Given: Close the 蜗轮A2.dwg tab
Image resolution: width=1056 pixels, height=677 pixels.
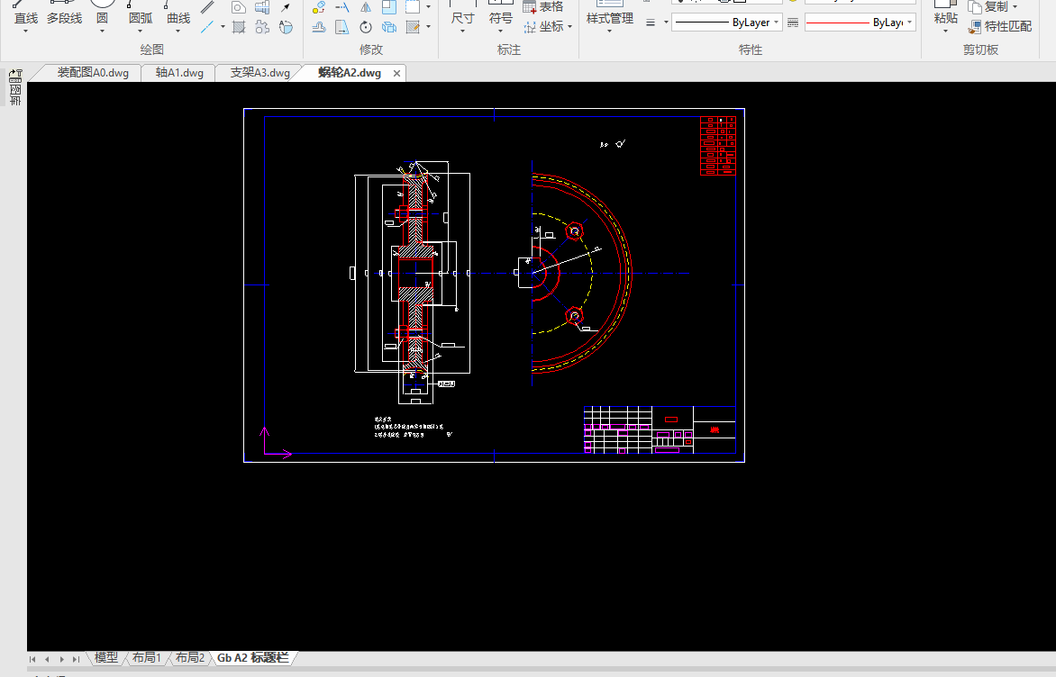Looking at the screenshot, I should coord(397,73).
